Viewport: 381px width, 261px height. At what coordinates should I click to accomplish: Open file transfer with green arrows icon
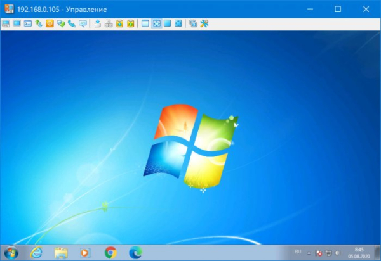coord(38,23)
